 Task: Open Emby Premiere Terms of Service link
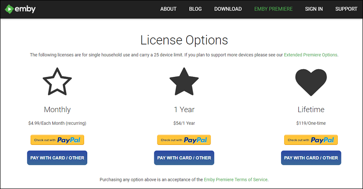[235, 180]
